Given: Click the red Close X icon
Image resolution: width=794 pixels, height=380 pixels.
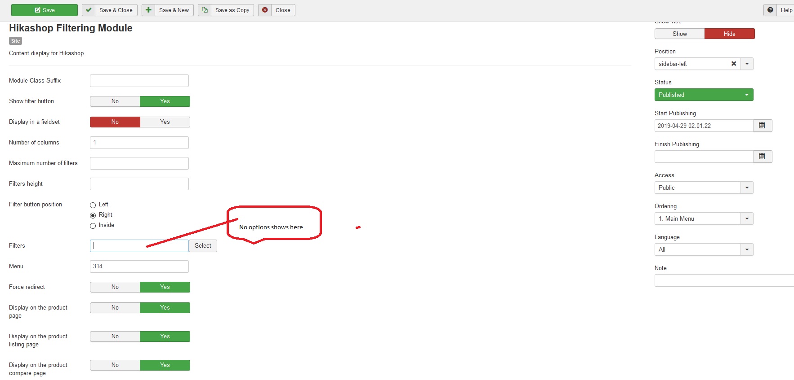Looking at the screenshot, I should tap(265, 10).
